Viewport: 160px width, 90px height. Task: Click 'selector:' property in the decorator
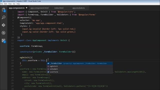tap(25, 20)
